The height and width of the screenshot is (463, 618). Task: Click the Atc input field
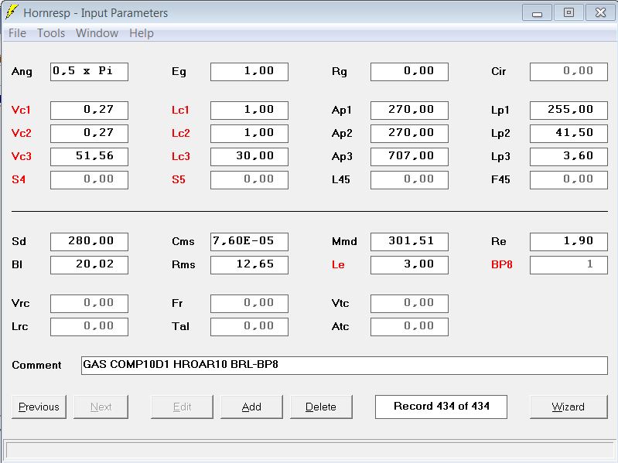409,327
